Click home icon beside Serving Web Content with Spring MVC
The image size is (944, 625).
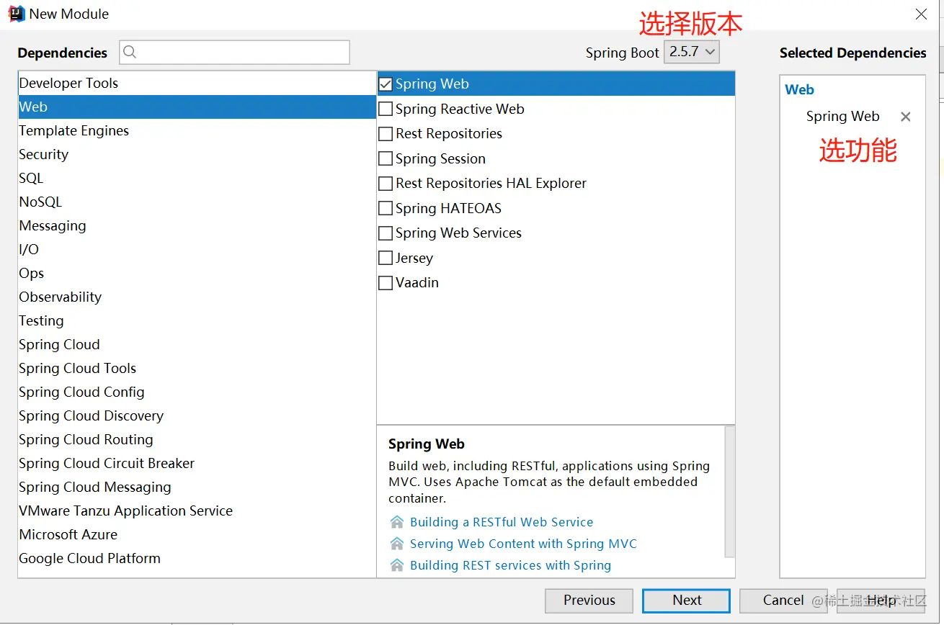tap(397, 544)
